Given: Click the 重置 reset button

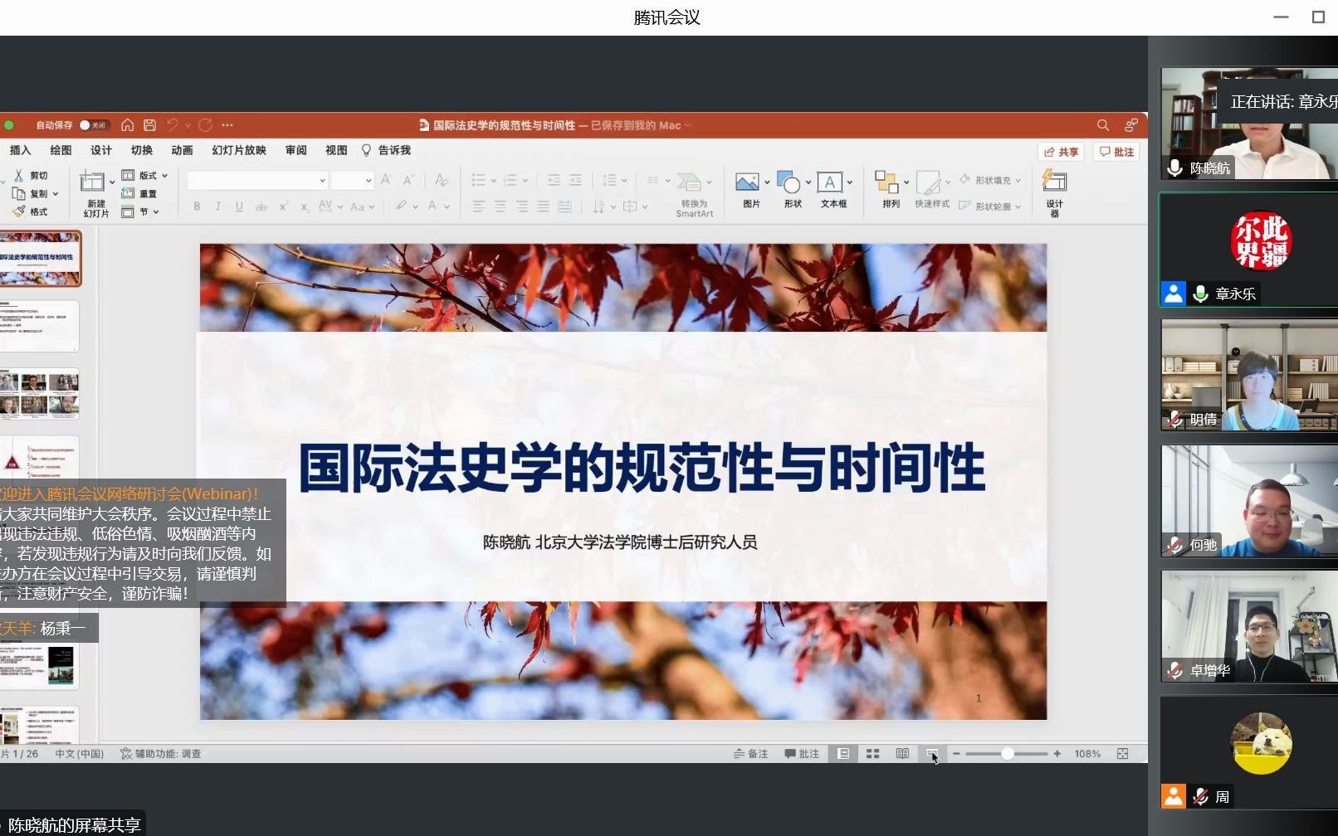Looking at the screenshot, I should [x=139, y=193].
